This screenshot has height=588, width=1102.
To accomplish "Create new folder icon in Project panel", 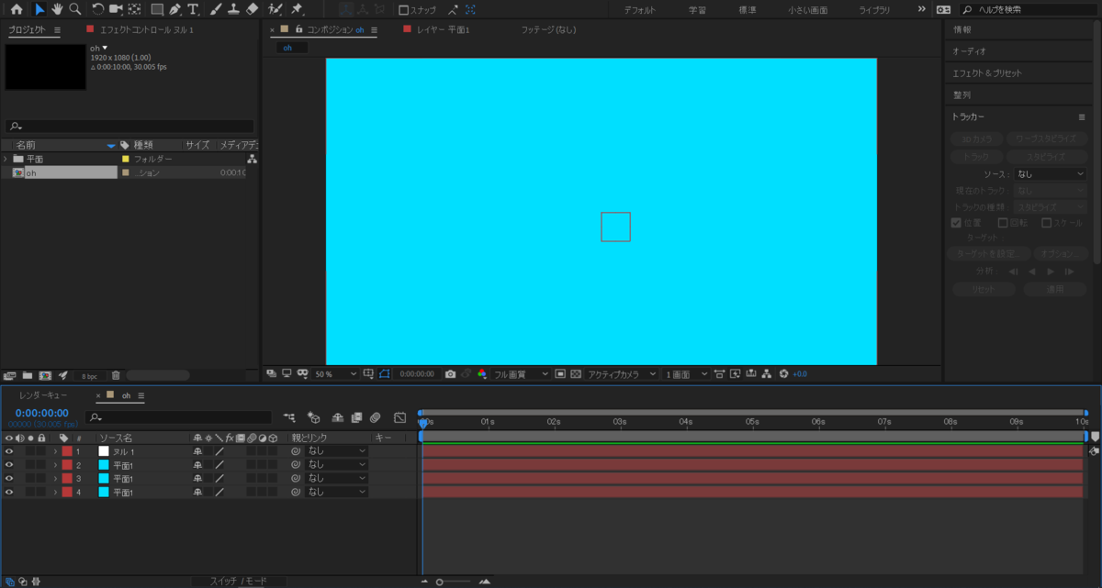I will [x=28, y=375].
